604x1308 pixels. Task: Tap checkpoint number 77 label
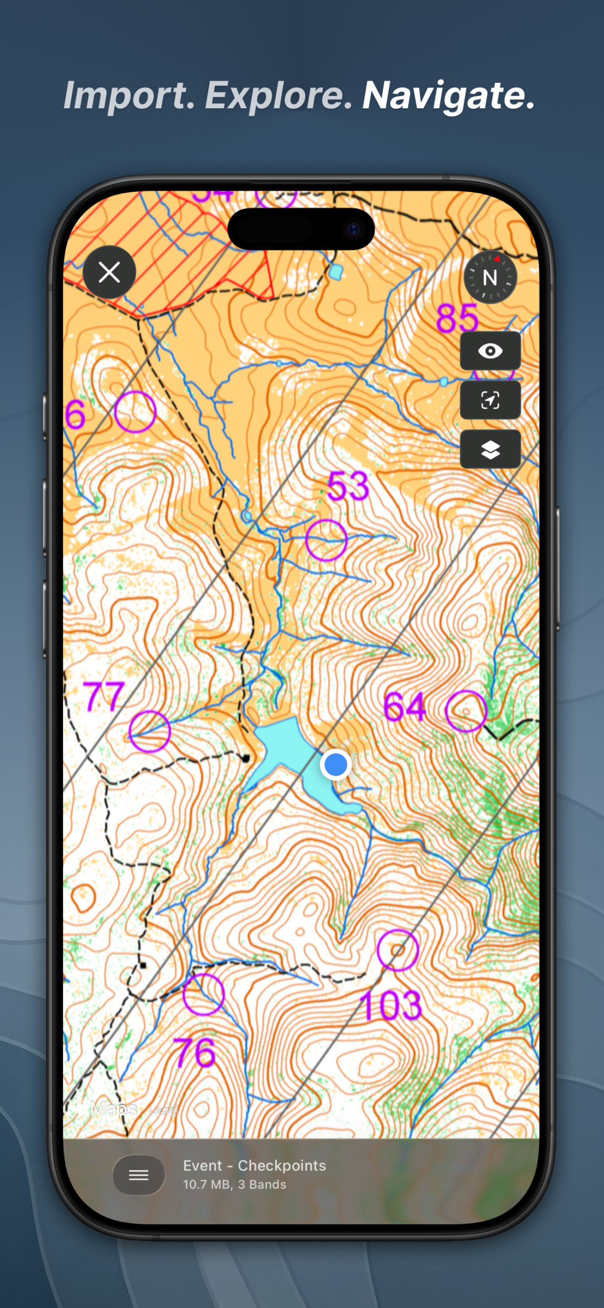pyautogui.click(x=104, y=696)
